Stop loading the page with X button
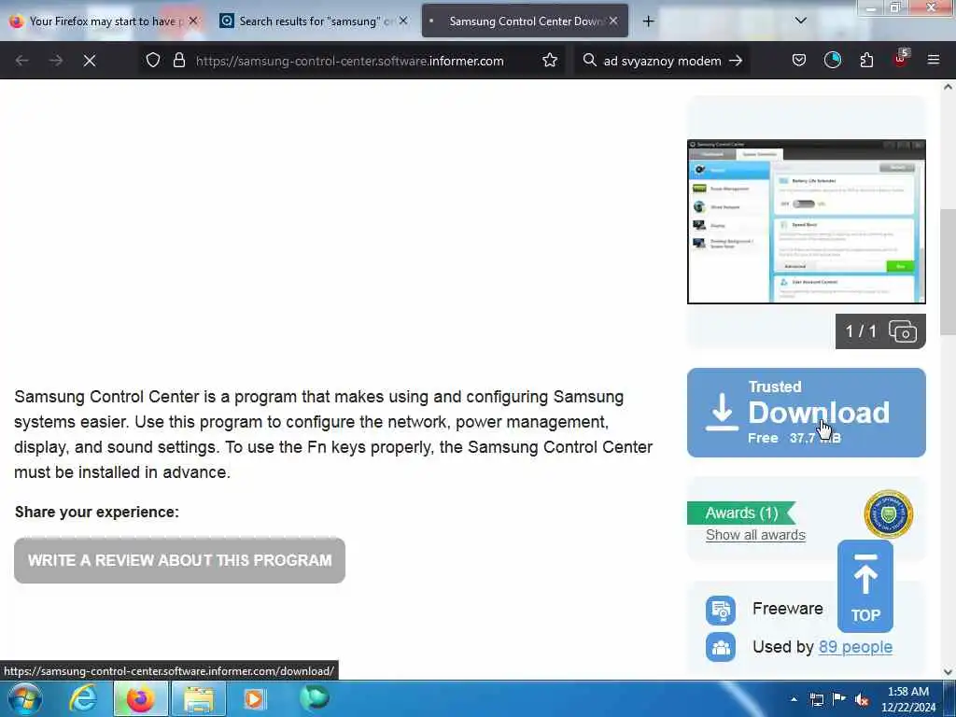Image resolution: width=956 pixels, height=717 pixels. click(x=90, y=61)
